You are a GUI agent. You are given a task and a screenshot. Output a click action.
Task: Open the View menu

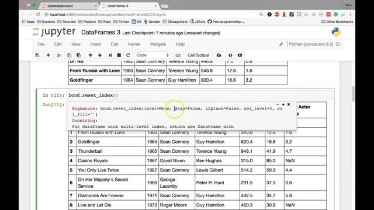coord(76,44)
